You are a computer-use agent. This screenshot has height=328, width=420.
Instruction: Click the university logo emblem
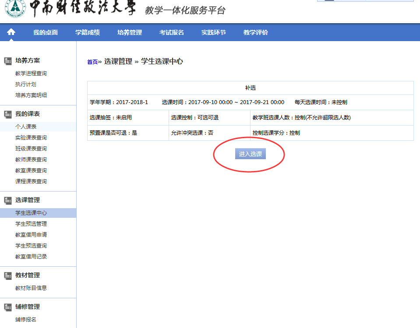14,9
